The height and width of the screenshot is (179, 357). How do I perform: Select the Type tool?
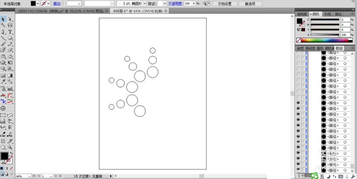click(10, 32)
